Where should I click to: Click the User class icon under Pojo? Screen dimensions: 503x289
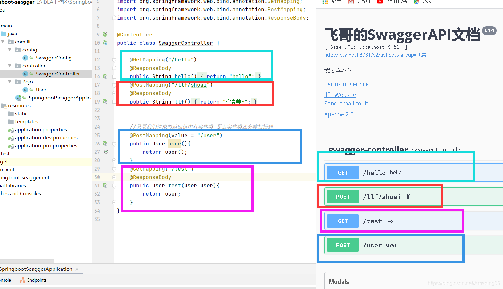(25, 90)
